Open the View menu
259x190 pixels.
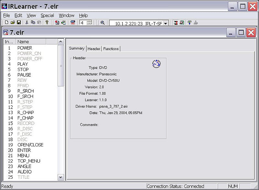[x=31, y=16]
